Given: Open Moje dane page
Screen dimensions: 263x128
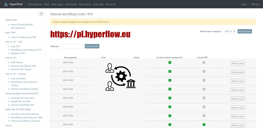Looking at the screenshot, I should (98, 4).
